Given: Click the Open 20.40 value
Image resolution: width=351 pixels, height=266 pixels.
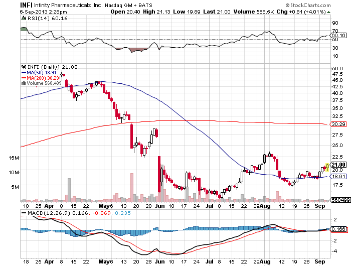Looking at the screenshot, I should 125,12.
